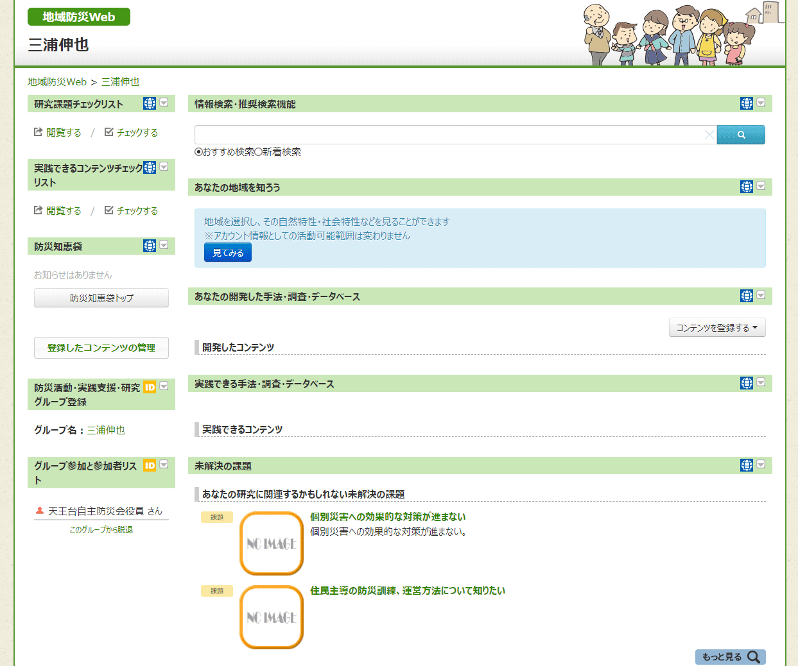Viewport: 798px width, 666px height.
Task: Click globe icon in 防災知恵袋 header
Action: point(150,246)
